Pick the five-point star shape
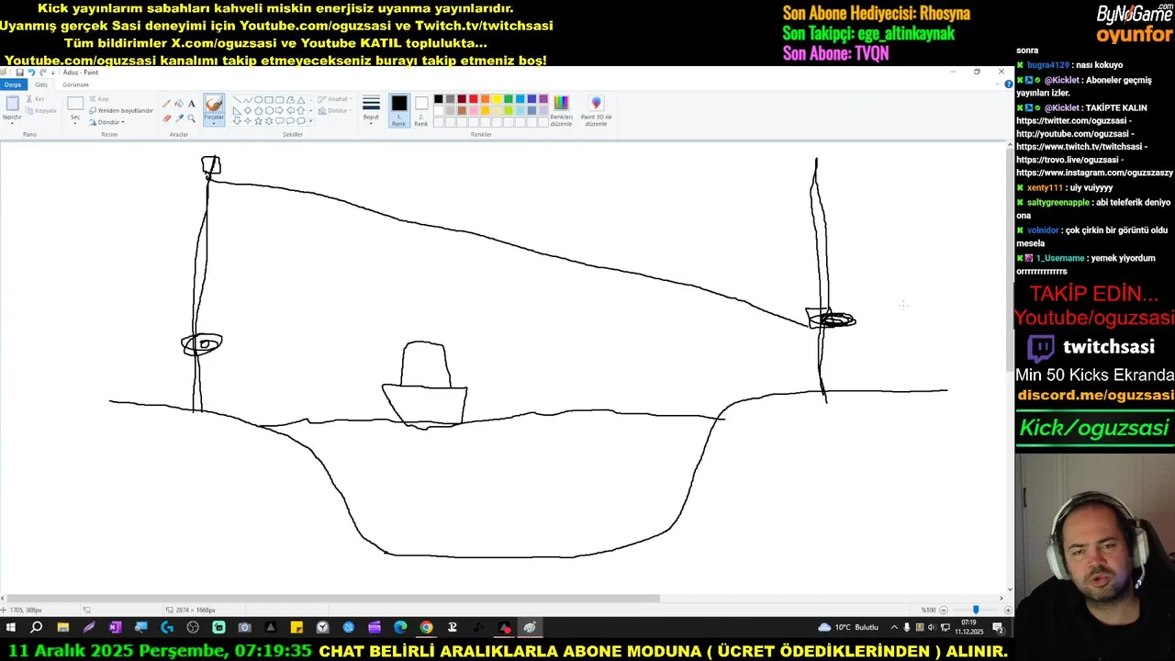The width and height of the screenshot is (1175, 661). coord(258,120)
